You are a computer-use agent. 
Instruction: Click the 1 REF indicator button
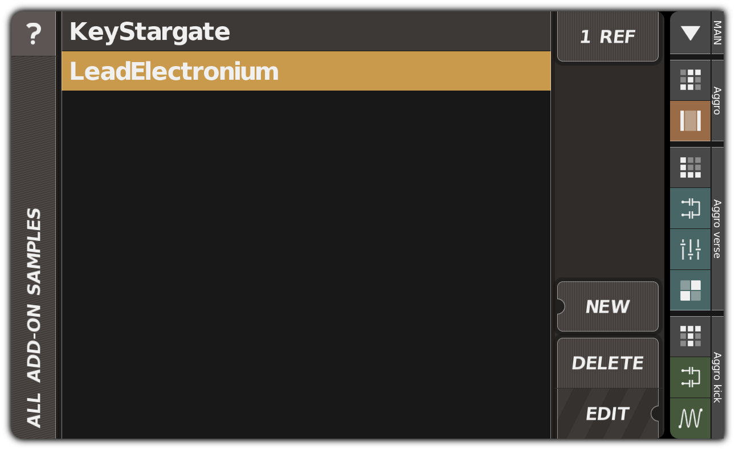click(x=607, y=36)
